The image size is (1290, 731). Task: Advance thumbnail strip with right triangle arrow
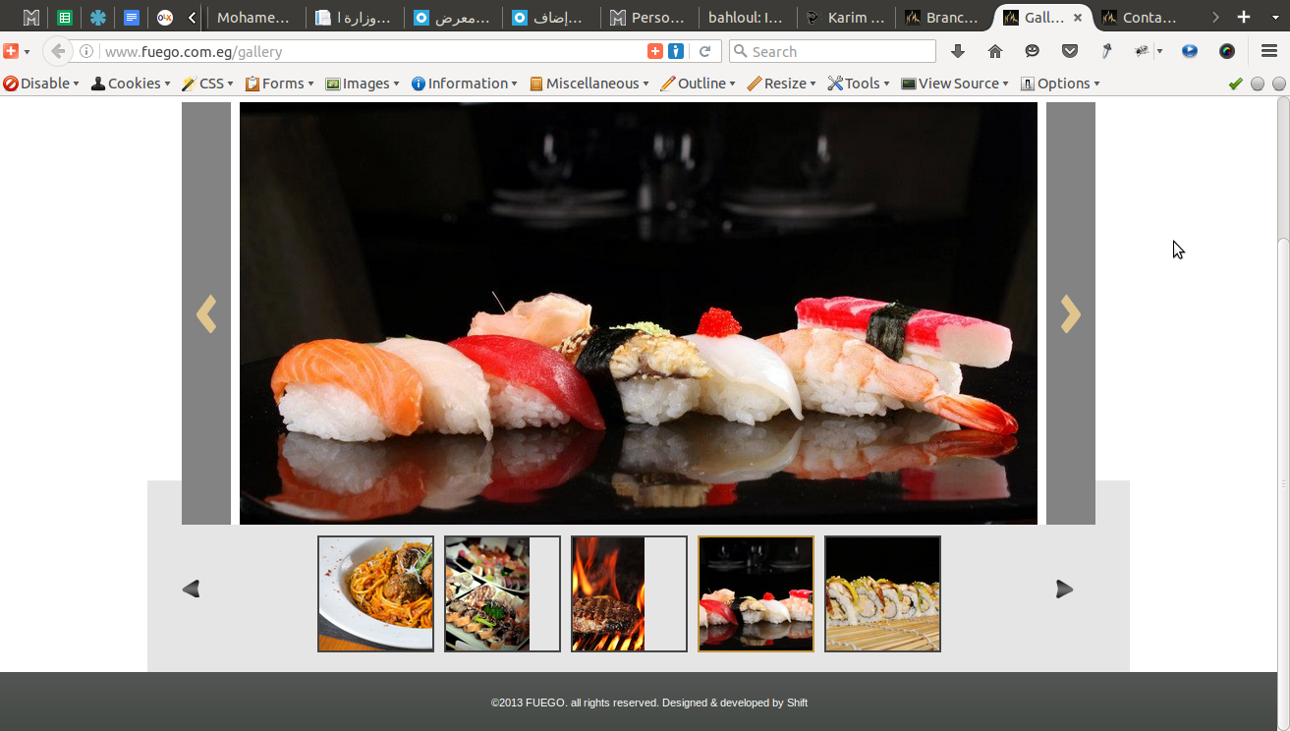click(x=1064, y=589)
